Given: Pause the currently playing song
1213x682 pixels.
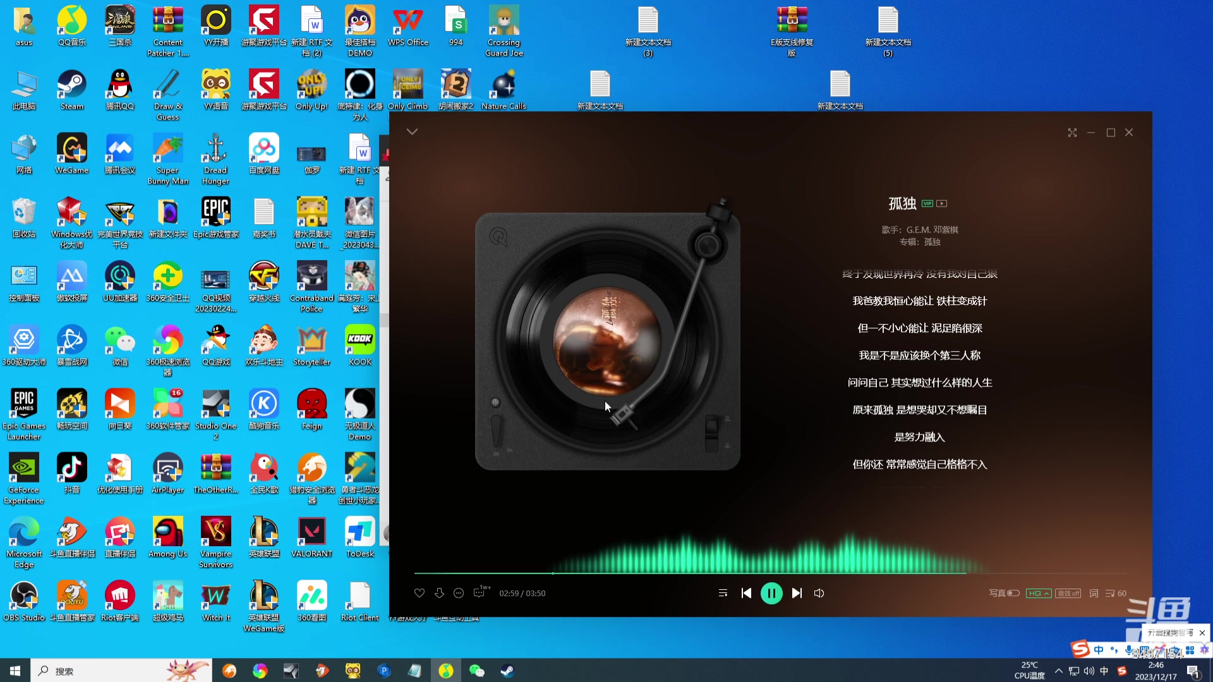Looking at the screenshot, I should pos(771,593).
